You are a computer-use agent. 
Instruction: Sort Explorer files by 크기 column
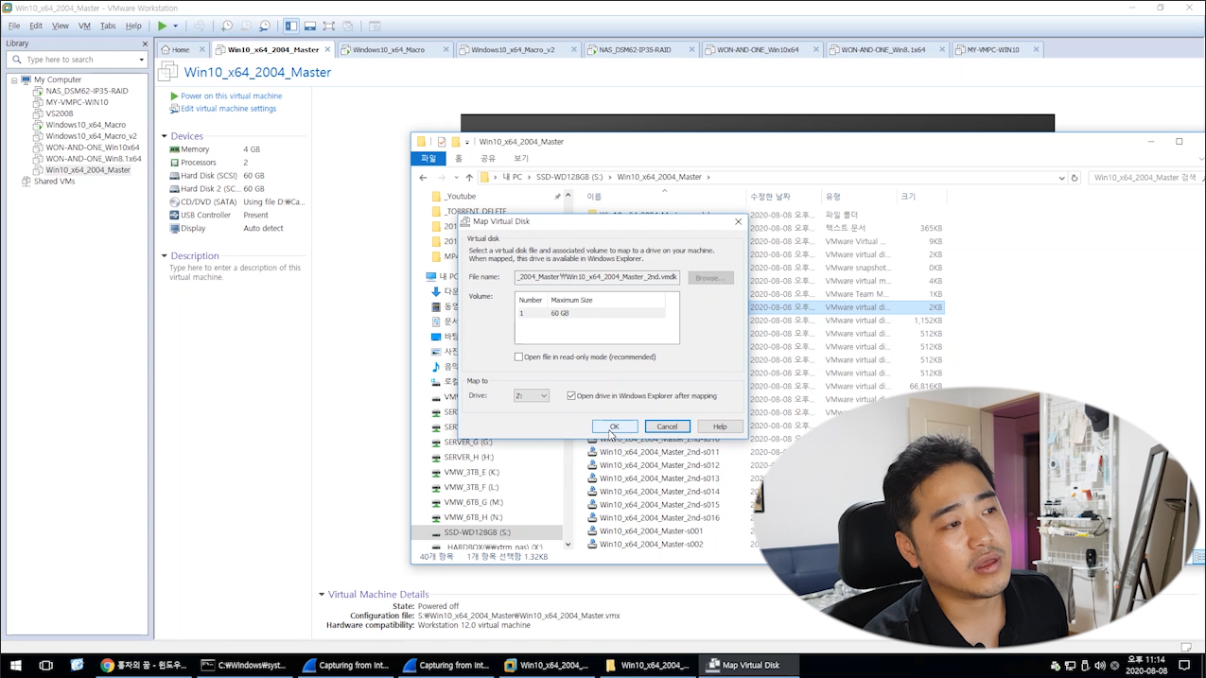[908, 197]
